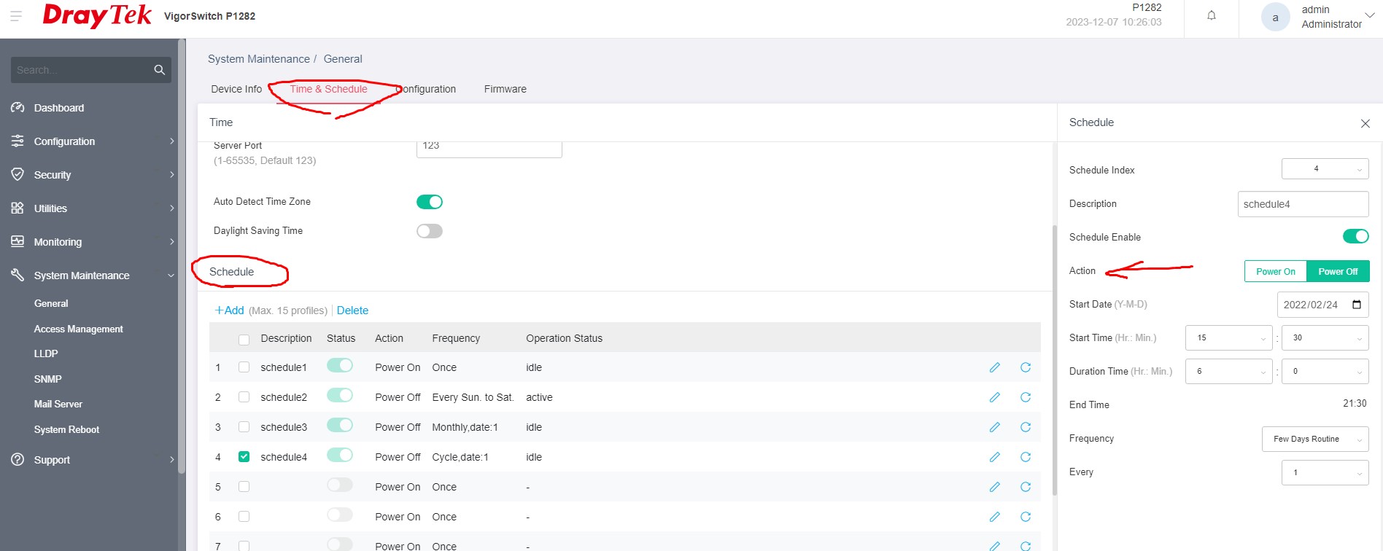This screenshot has width=1383, height=551.
Task: Switch to the Firmware tab
Action: 505,89
